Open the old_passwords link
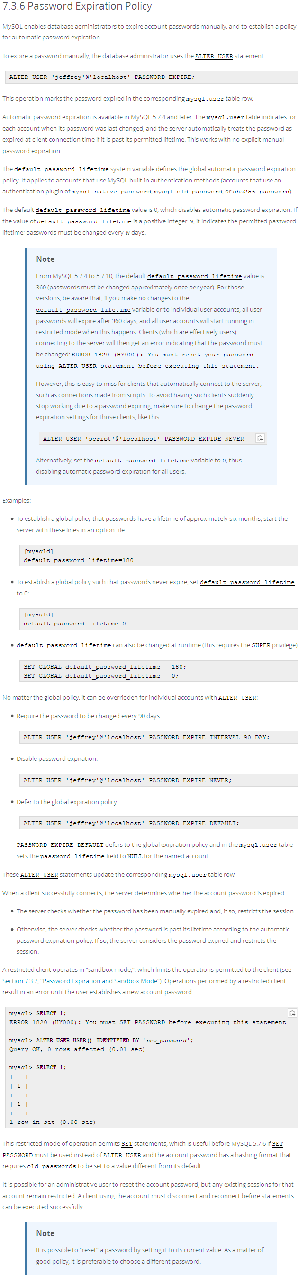 [x=51, y=1166]
